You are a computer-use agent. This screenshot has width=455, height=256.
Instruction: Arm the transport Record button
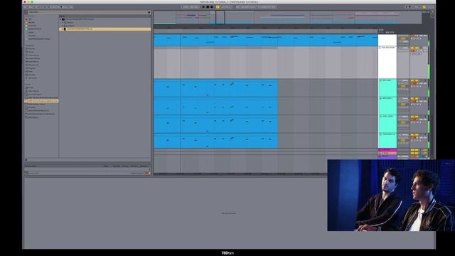coord(212,7)
